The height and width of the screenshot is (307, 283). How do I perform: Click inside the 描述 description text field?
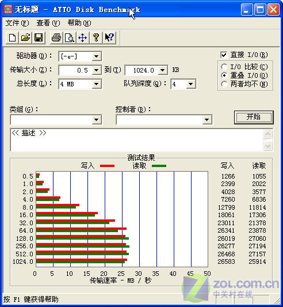click(137, 140)
